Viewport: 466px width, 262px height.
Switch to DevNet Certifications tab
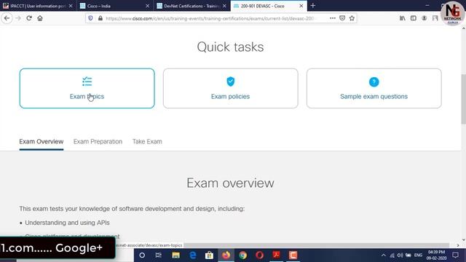click(x=191, y=6)
